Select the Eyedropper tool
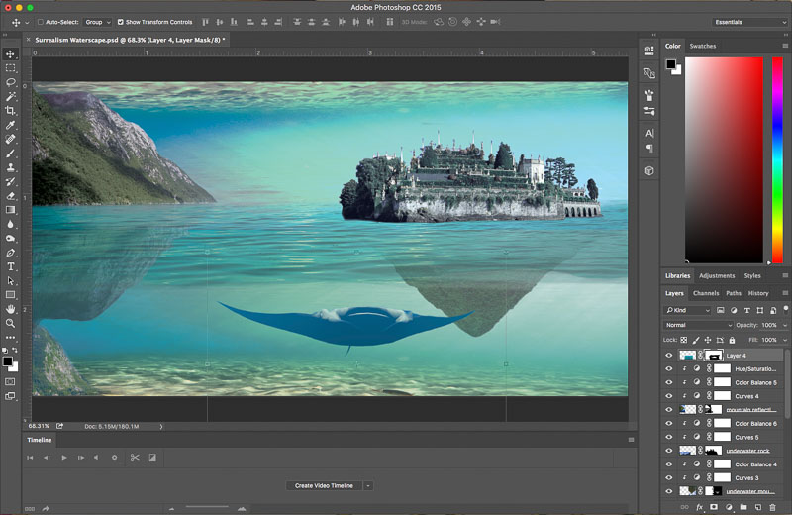The width and height of the screenshot is (792, 515). 10,125
